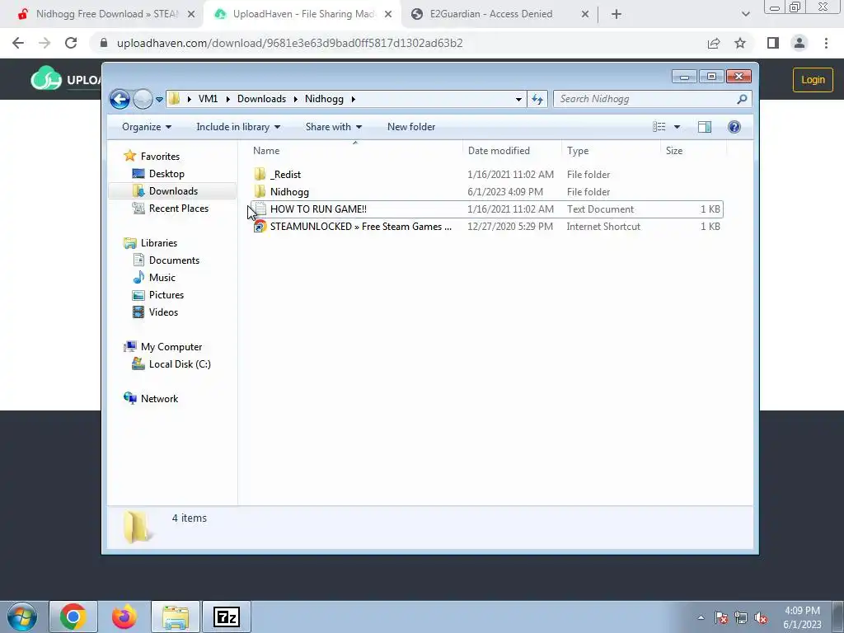
Task: Click Explorer's greyed forward arrow button
Action: [x=143, y=99]
